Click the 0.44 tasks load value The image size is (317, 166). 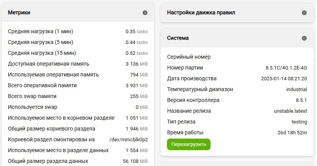[137, 42]
